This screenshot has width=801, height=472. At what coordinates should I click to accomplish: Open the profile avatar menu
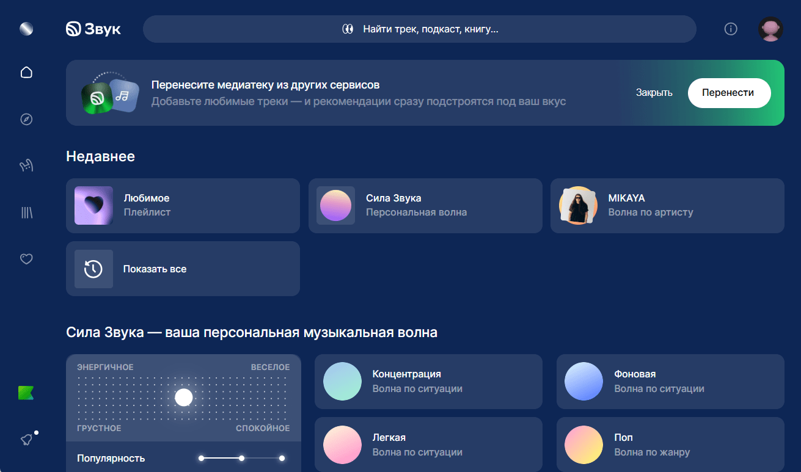(770, 29)
